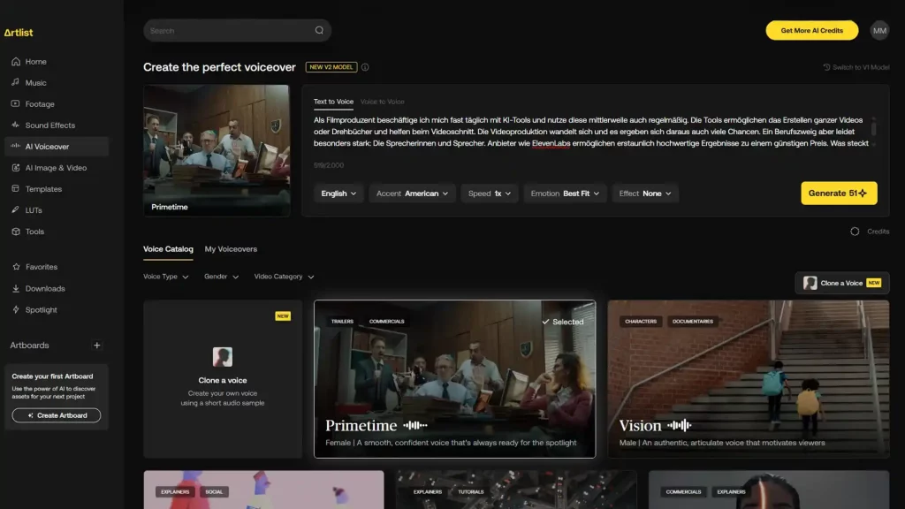Image resolution: width=905 pixels, height=509 pixels.
Task: Click the Generate button
Action: [x=839, y=194]
